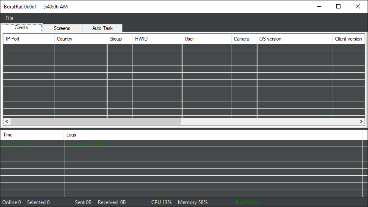The image size is (368, 207).
Task: Click the HWID column header
Action: coord(157,39)
